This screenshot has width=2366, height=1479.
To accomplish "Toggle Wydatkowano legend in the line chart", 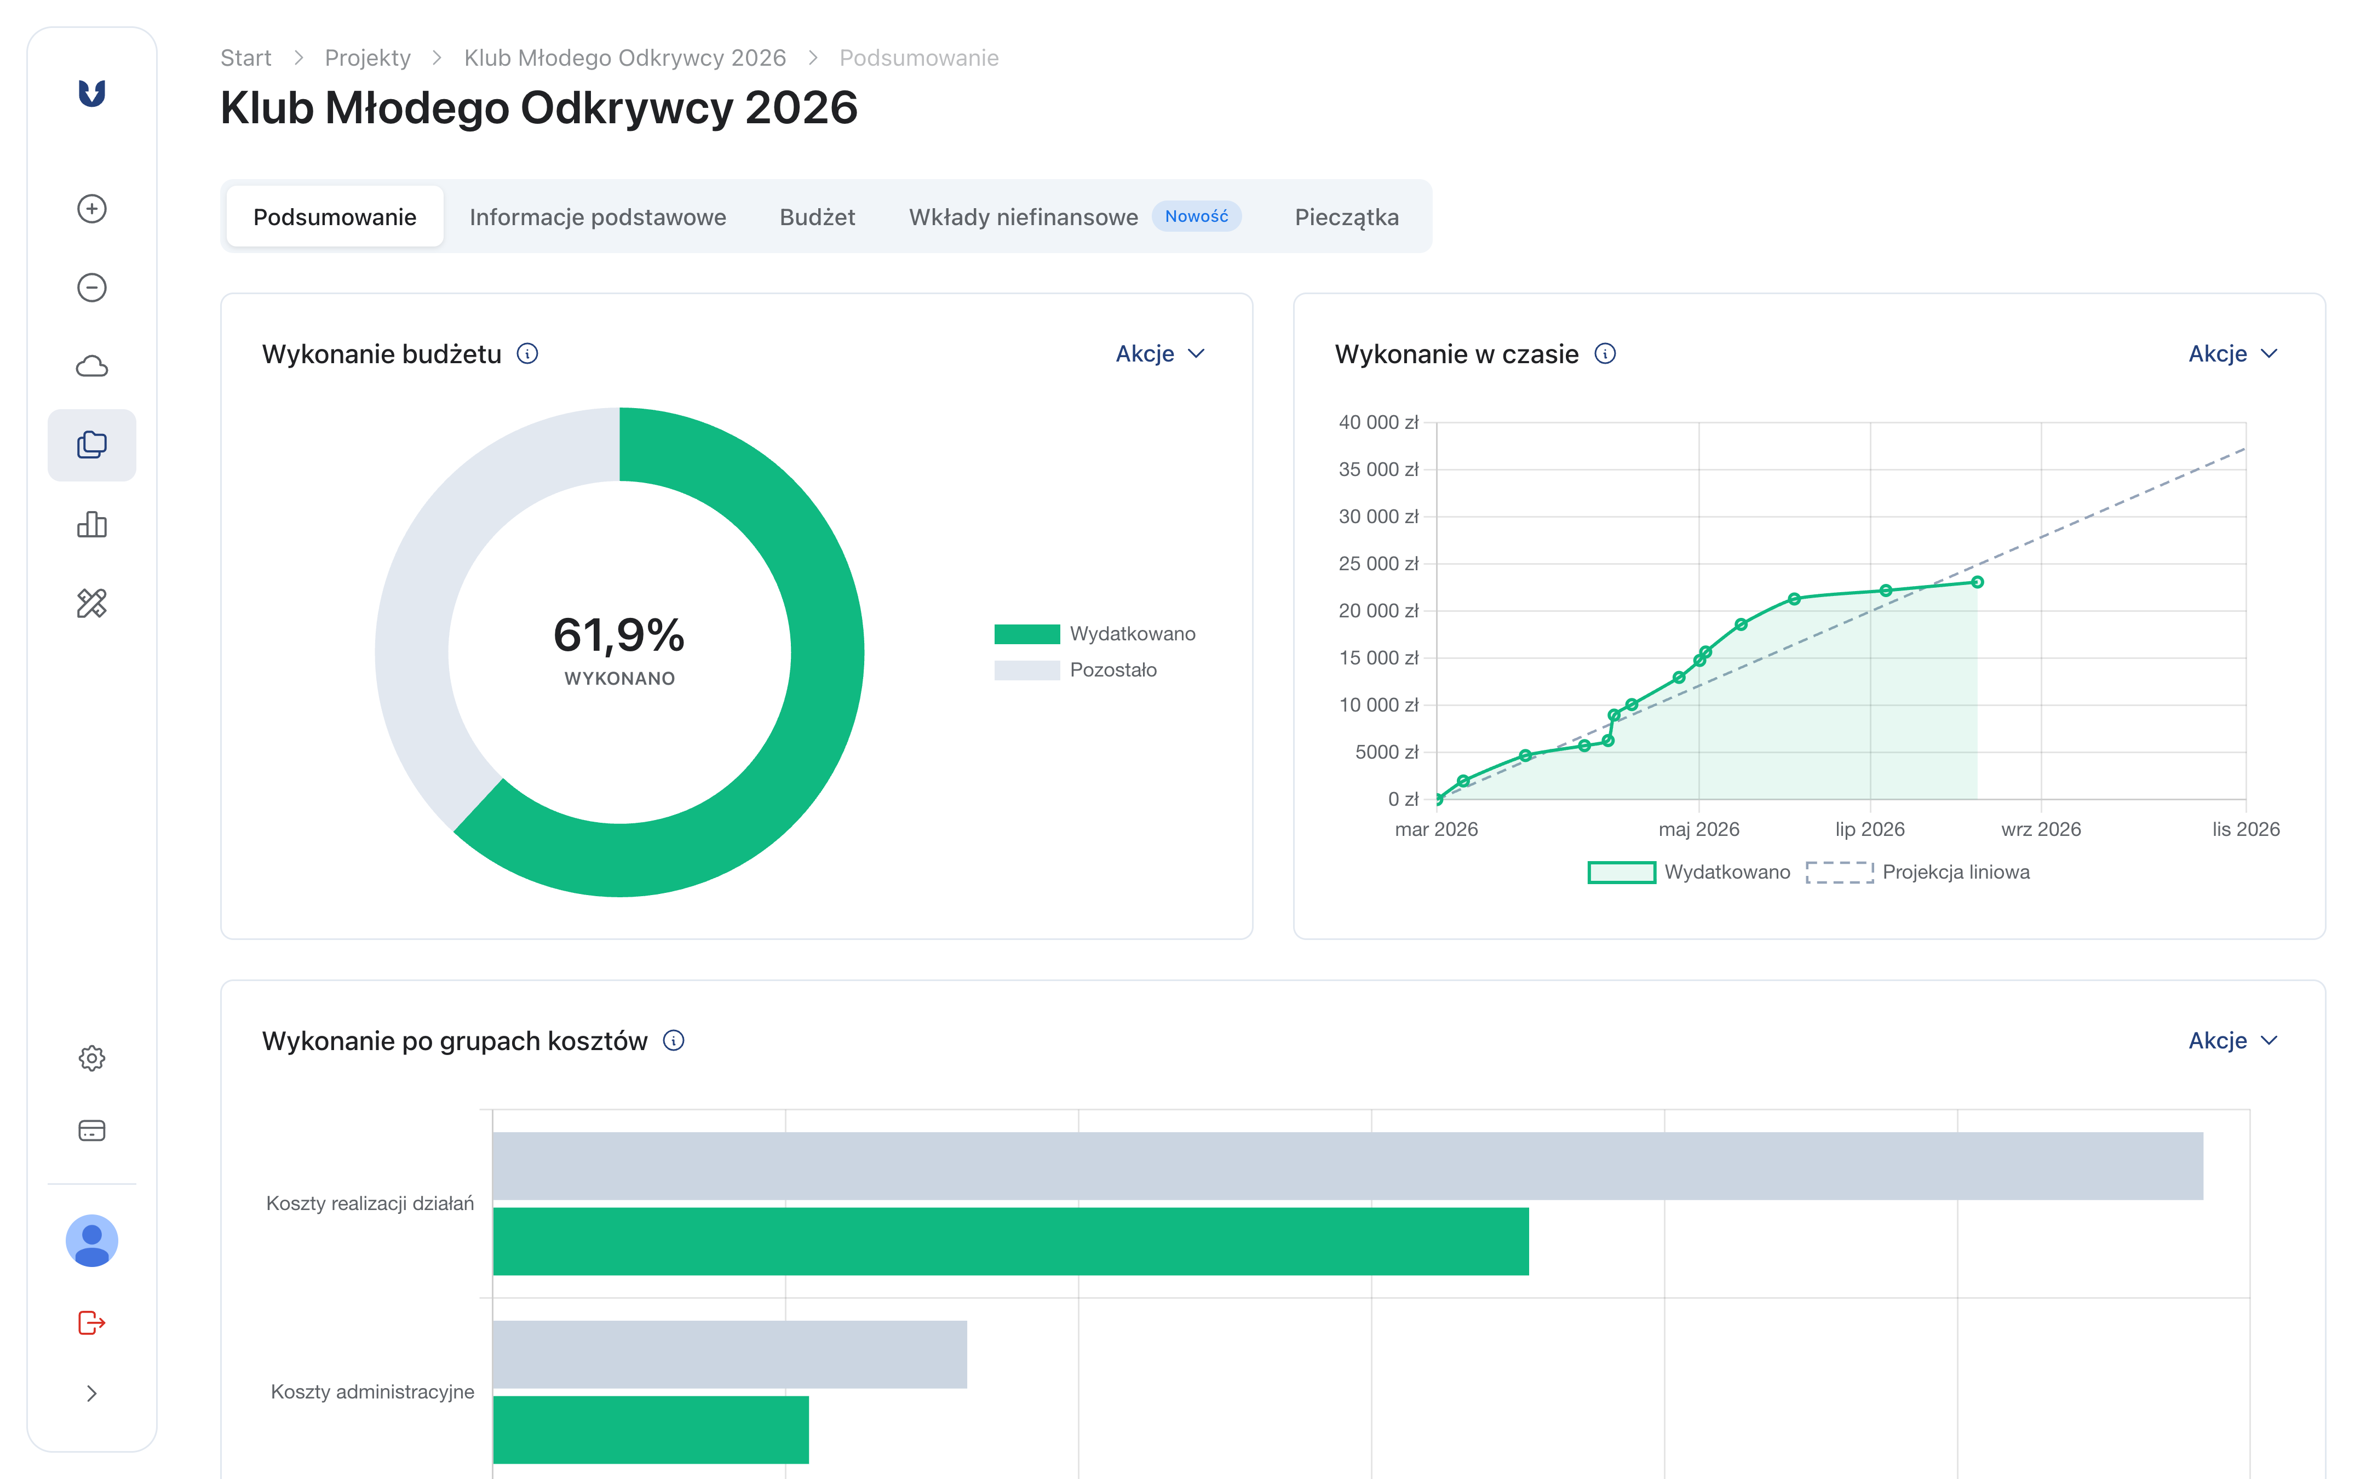I will [1689, 872].
